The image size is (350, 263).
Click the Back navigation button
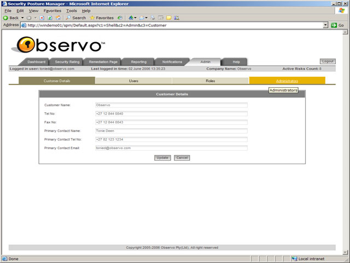point(11,18)
